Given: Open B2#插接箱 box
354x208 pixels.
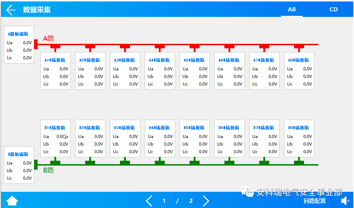Looking at the screenshot, I should 90,138.
